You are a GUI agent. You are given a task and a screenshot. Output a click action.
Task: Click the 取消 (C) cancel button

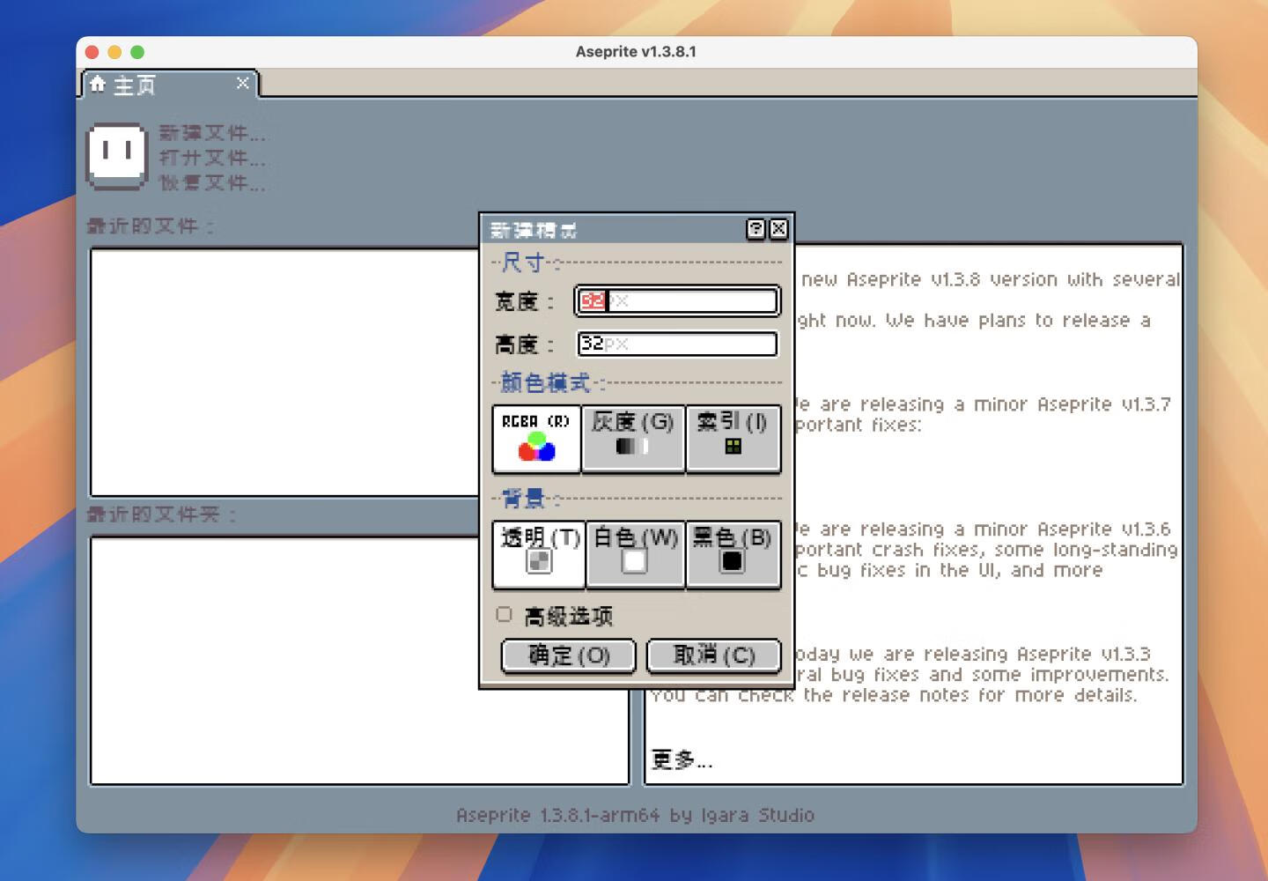pyautogui.click(x=714, y=655)
